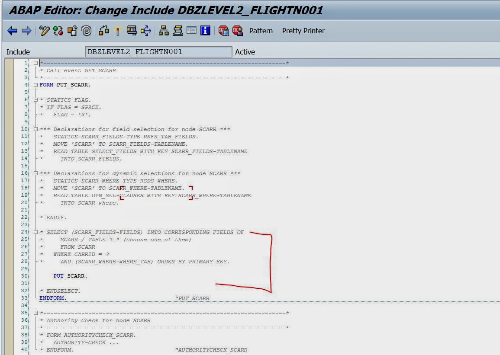Select the table view display icon
The height and width of the screenshot is (355, 500).
click(191, 30)
